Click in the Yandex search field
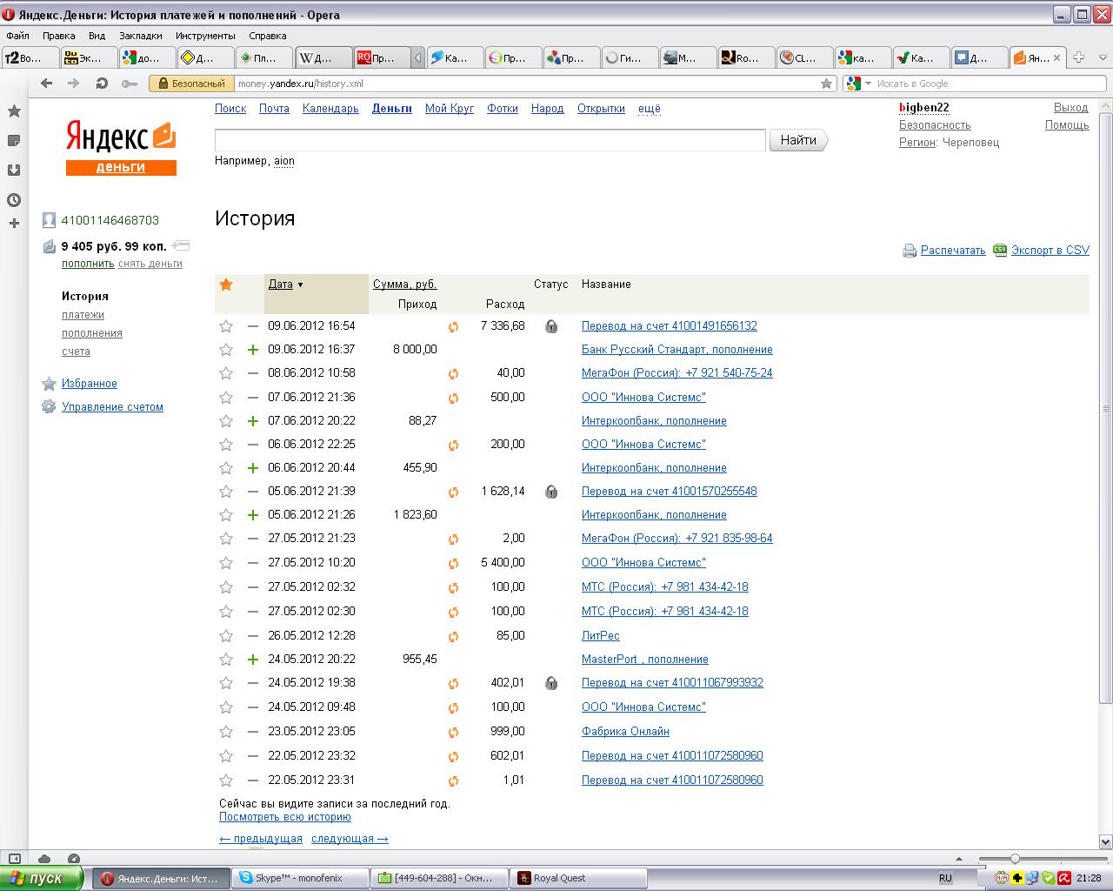1113x891 pixels. [490, 140]
